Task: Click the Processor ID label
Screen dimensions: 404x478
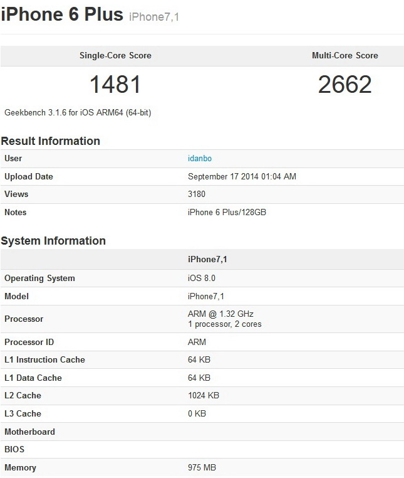Action: click(29, 342)
